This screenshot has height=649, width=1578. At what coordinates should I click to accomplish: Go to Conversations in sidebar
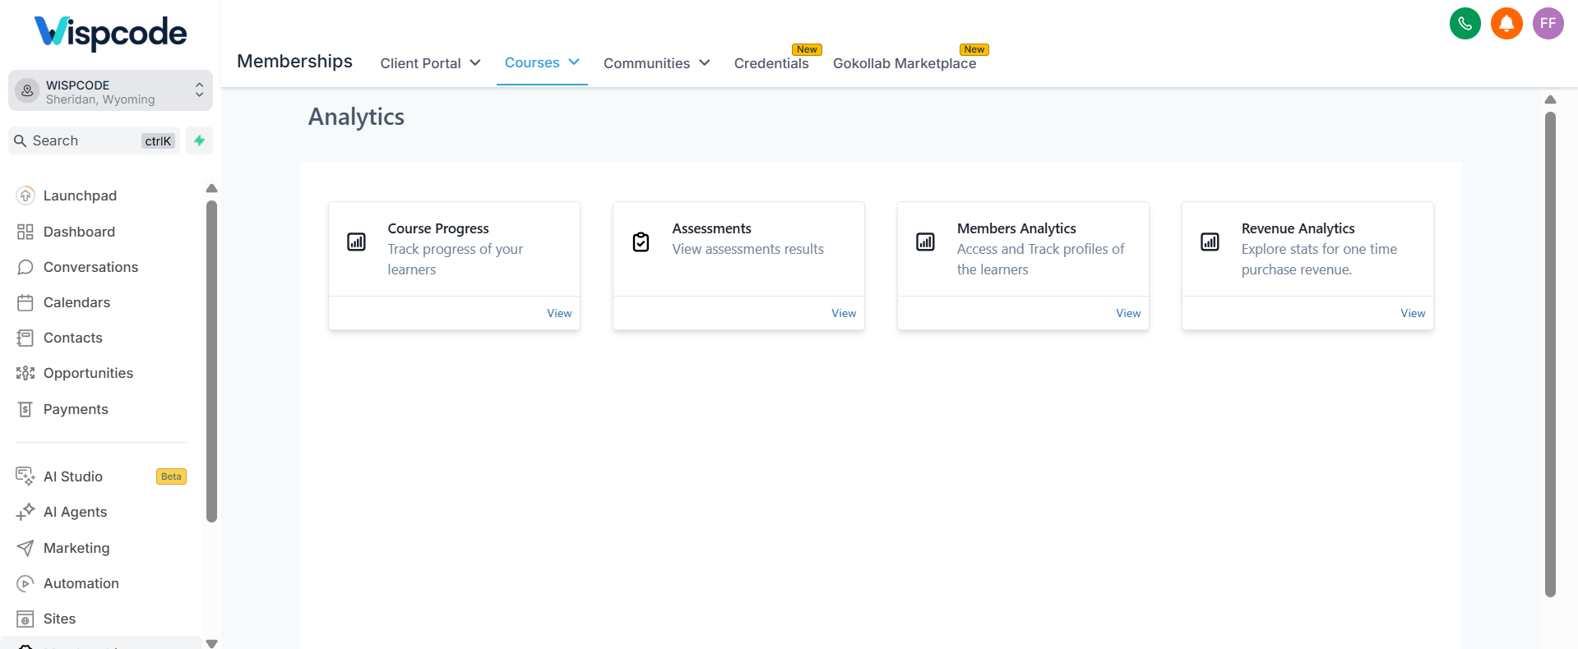pos(90,267)
